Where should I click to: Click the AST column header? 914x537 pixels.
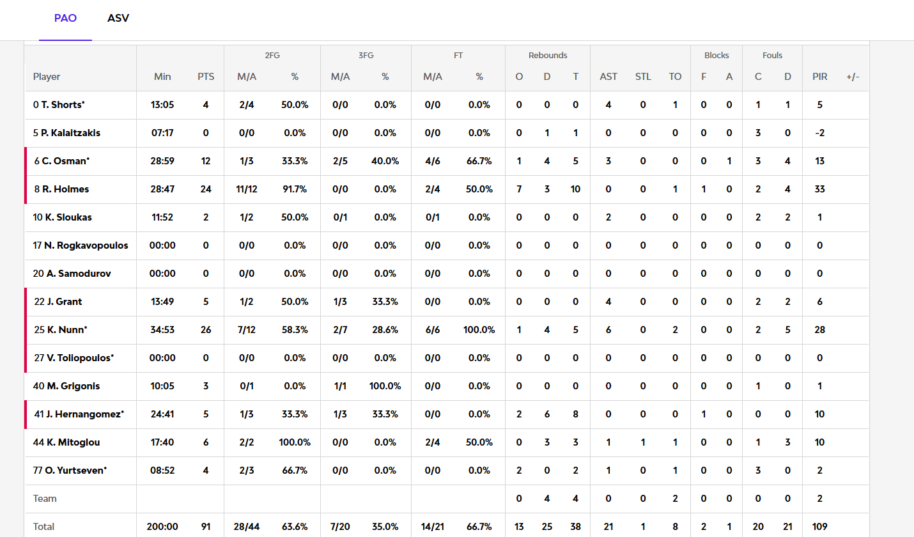pos(608,77)
